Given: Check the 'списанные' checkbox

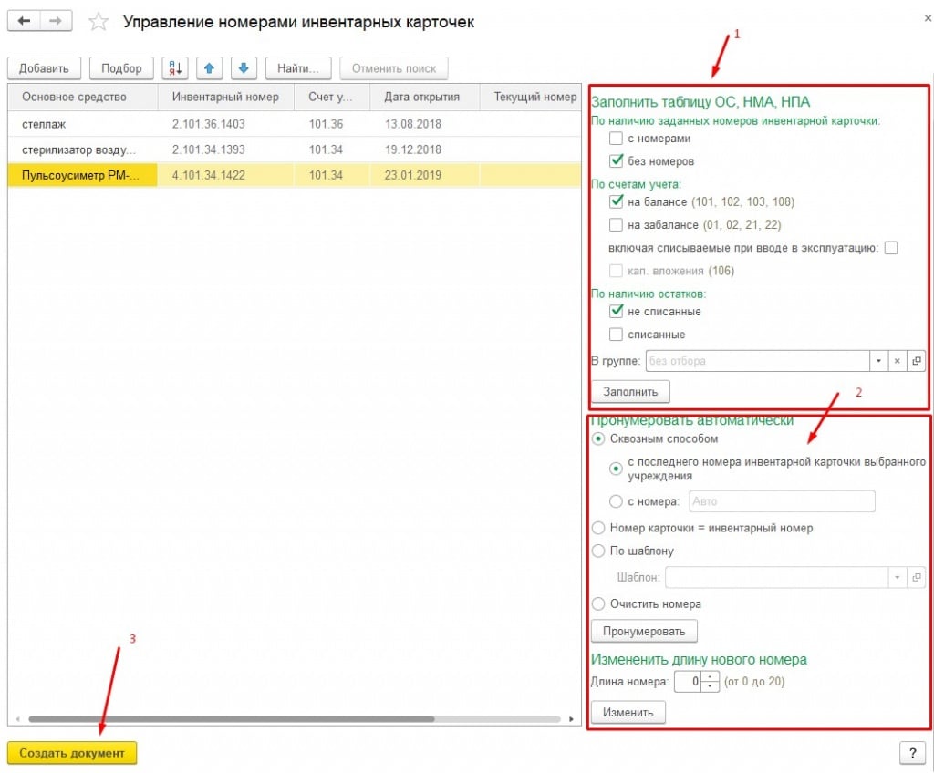Looking at the screenshot, I should 617,335.
